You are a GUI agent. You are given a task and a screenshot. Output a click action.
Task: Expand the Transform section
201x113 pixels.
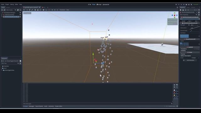pos(184,49)
